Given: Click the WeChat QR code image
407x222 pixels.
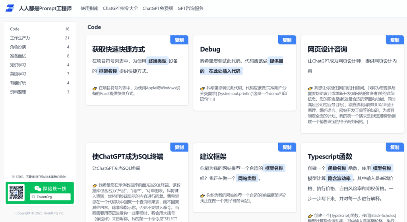Looking at the screenshot, I should click(x=17, y=193).
